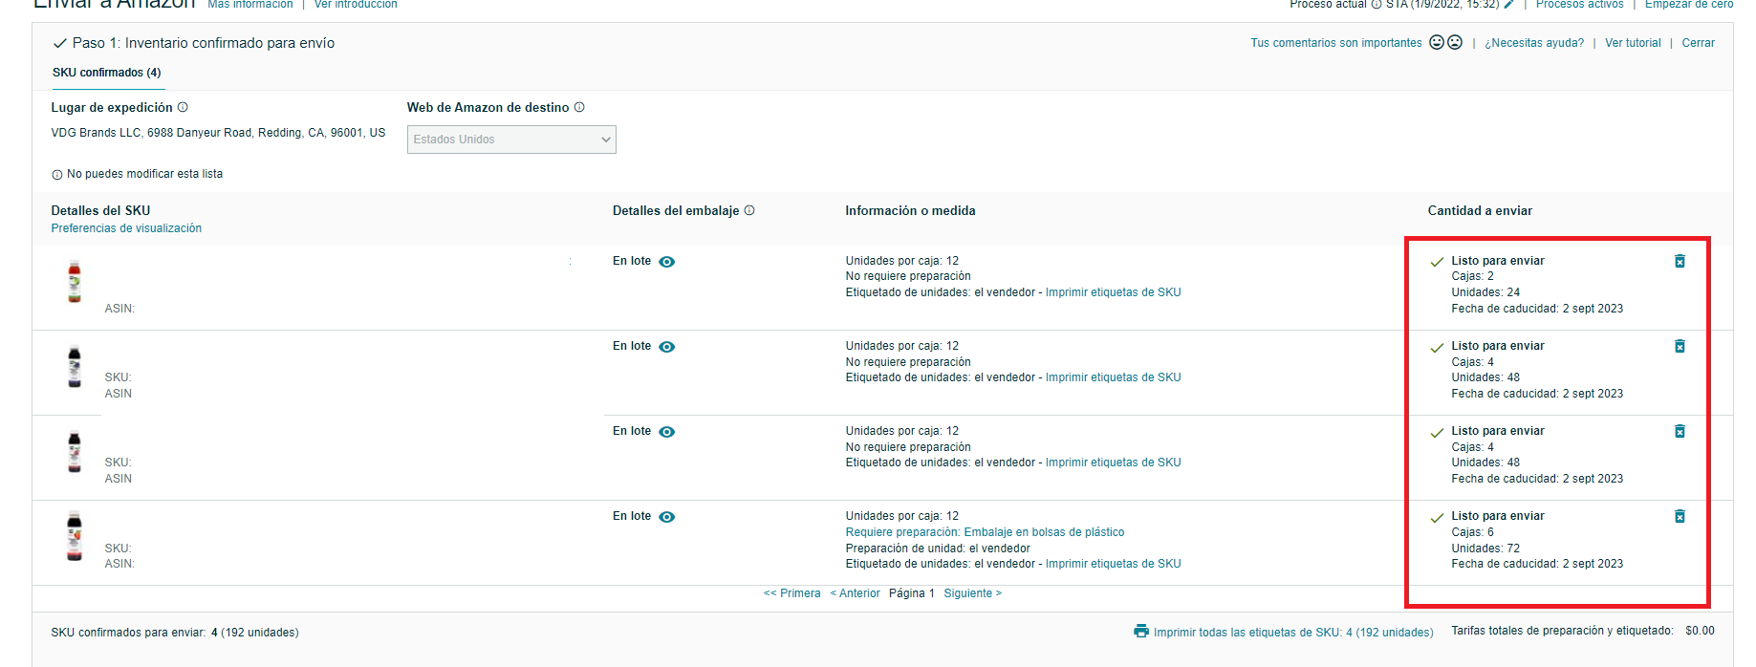Viewport: 1756px width, 667px height.
Task: Go to the < Anterior page
Action: pos(856,593)
